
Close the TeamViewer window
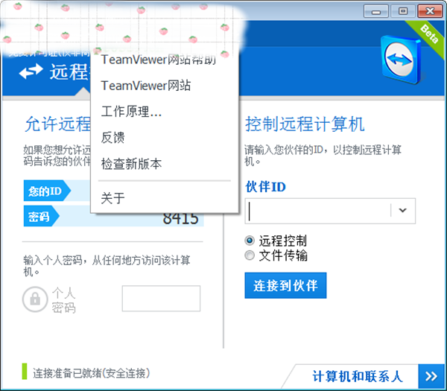430,12
